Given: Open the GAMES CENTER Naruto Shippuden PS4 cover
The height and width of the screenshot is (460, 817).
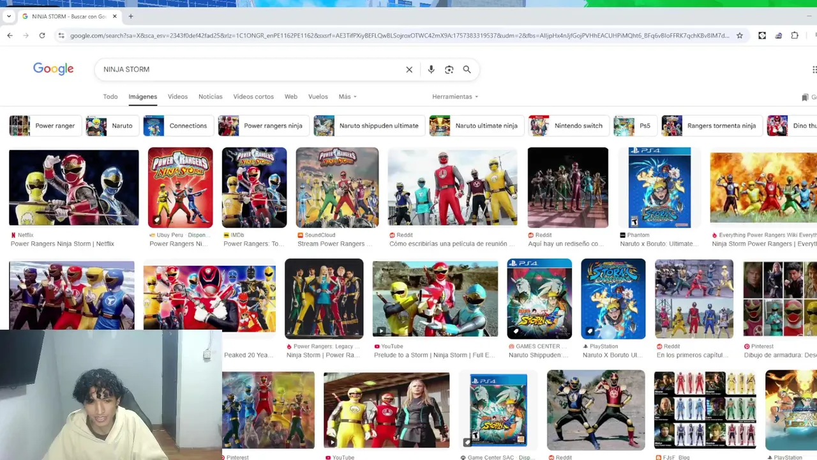Looking at the screenshot, I should click(x=539, y=298).
